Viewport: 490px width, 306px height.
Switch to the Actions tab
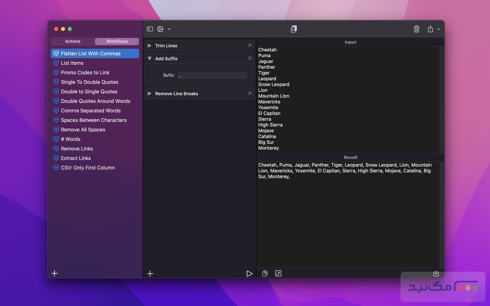[x=73, y=41]
